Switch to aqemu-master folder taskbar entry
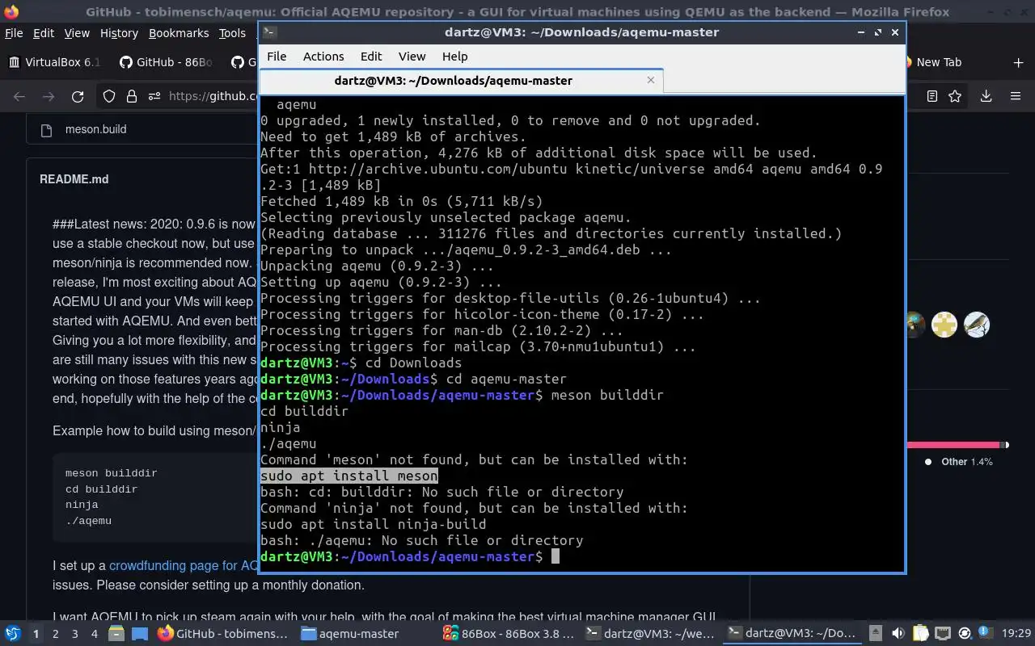Screen dimensions: 1035x646 349,634
